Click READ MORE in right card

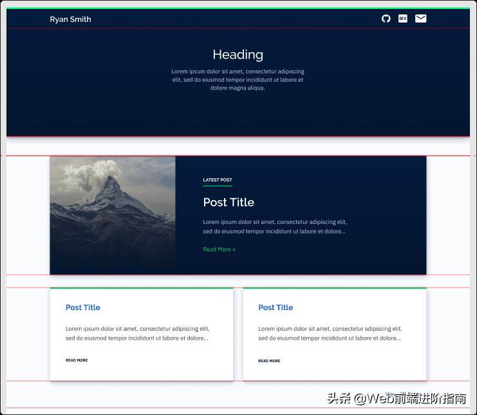[269, 361]
